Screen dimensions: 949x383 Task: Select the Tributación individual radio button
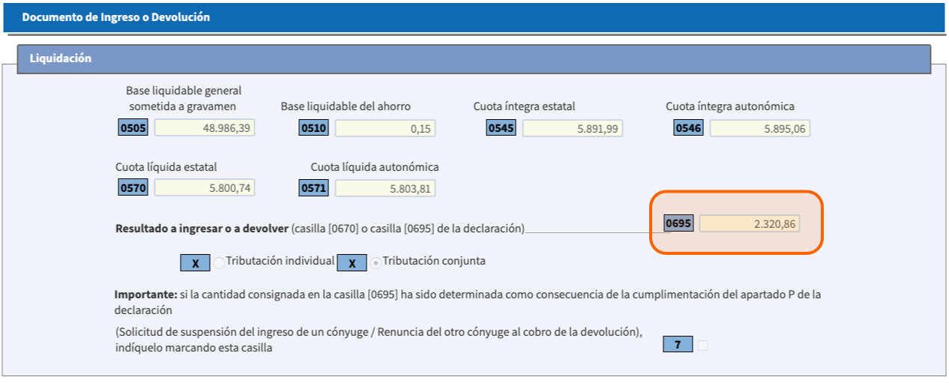tap(220, 263)
